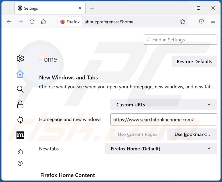222x182 pixels.
Task: Open Firefox Support help icon
Action: click(20, 163)
